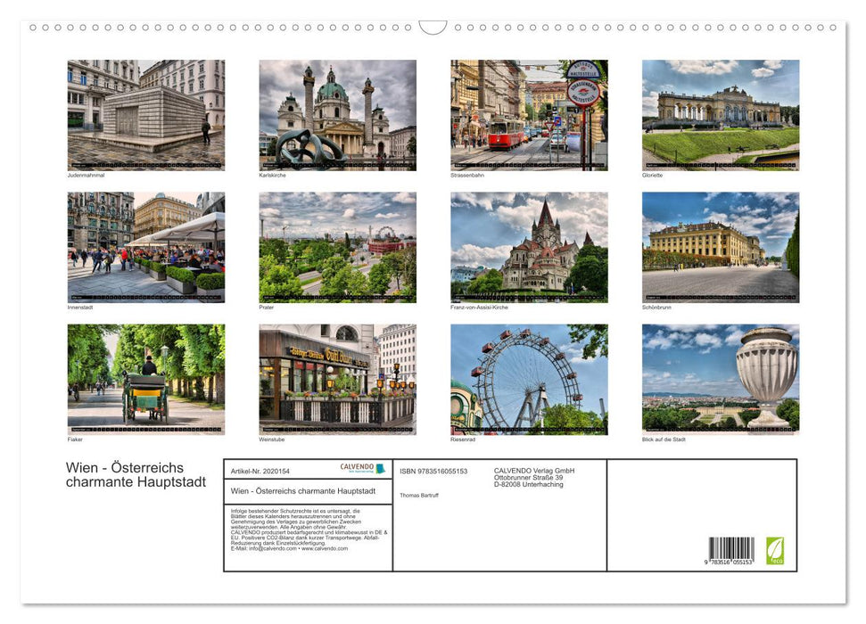Click the Franz-von-Assisi-Kirche thumbnail
The height and width of the screenshot is (624, 866).
coord(528,247)
